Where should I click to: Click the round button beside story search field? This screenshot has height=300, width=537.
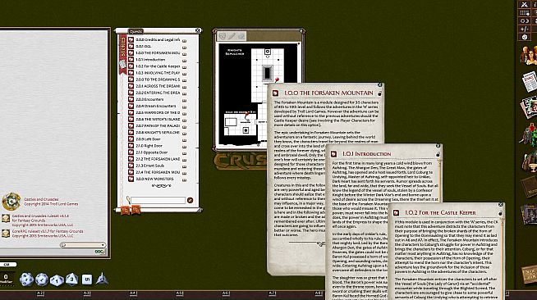pos(190,200)
